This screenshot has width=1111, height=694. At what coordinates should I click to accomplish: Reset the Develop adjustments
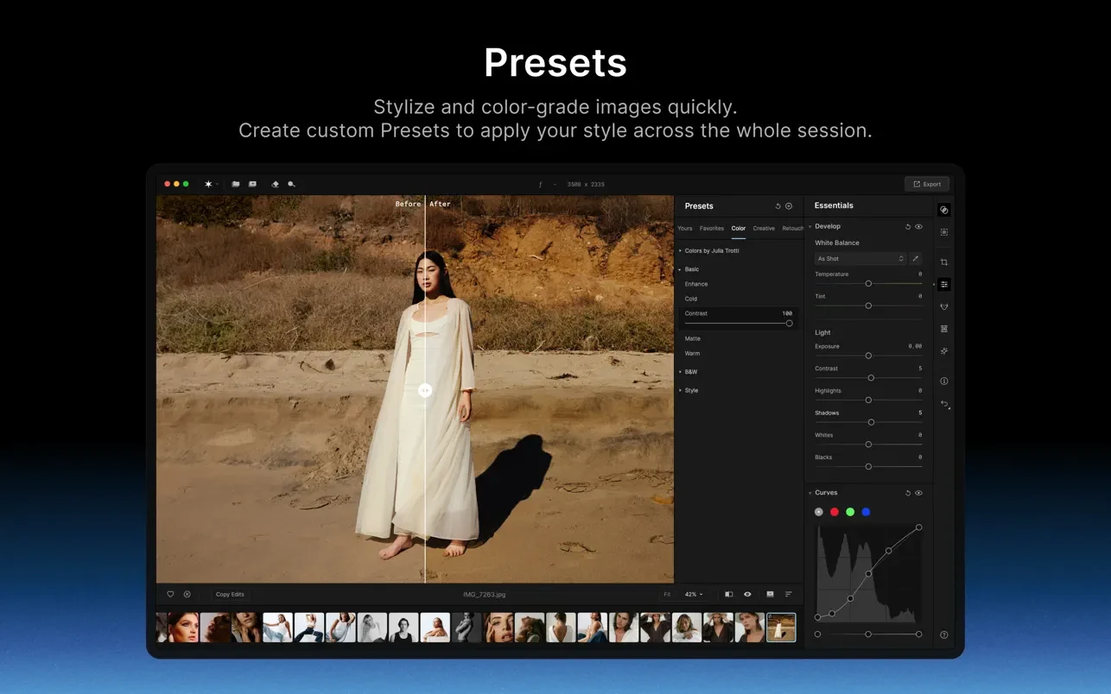(907, 227)
